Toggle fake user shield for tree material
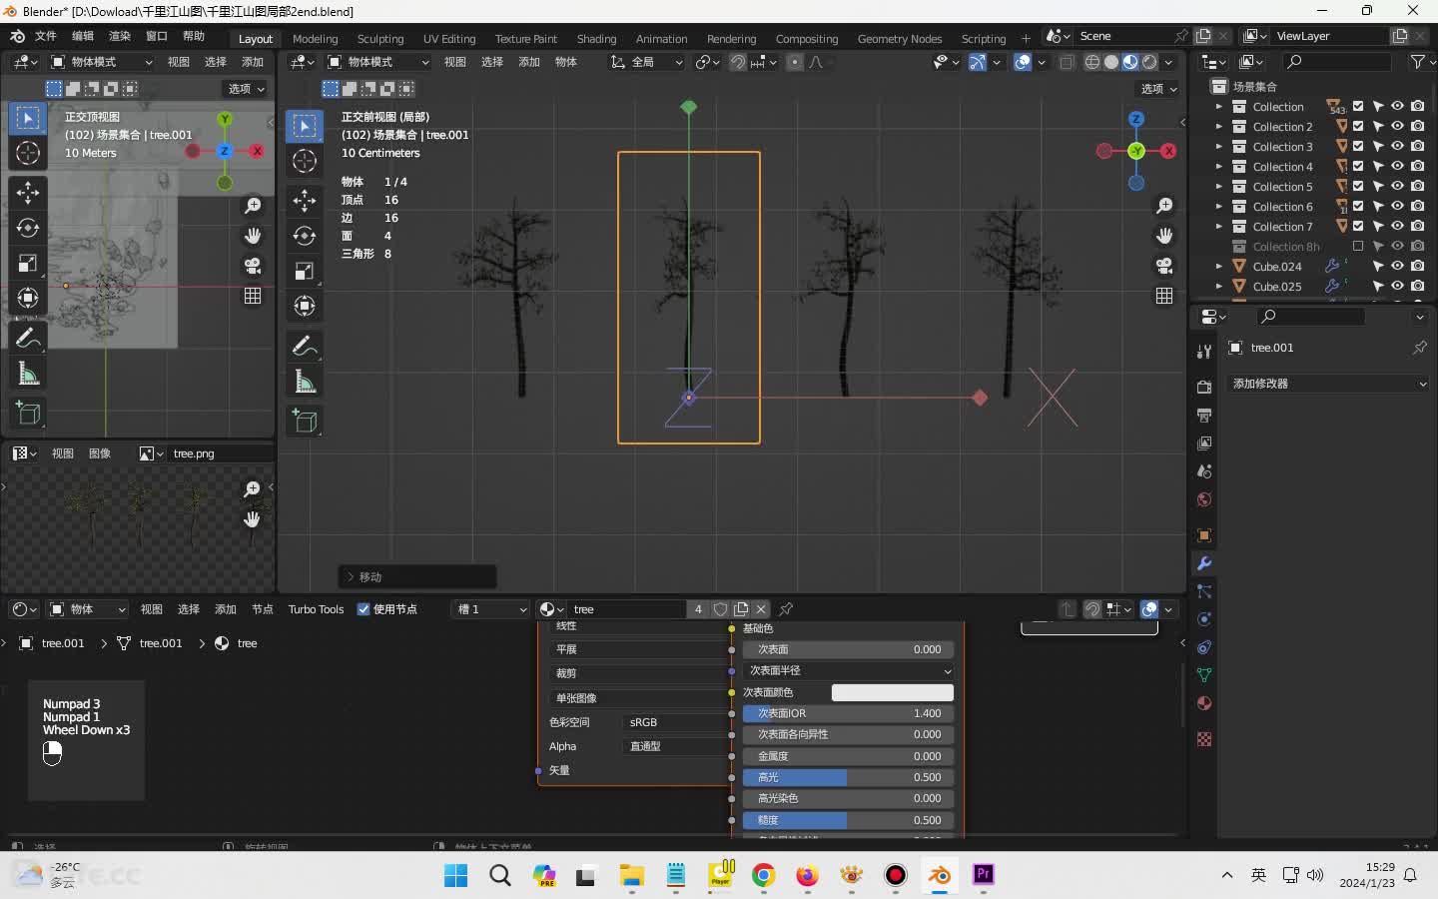The height and width of the screenshot is (899, 1438). pyautogui.click(x=720, y=609)
